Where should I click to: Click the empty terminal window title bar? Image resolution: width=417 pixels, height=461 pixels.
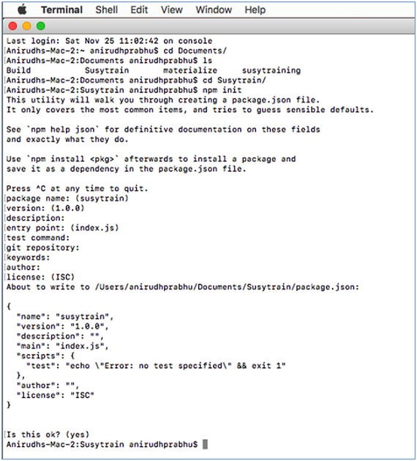tap(229, 26)
